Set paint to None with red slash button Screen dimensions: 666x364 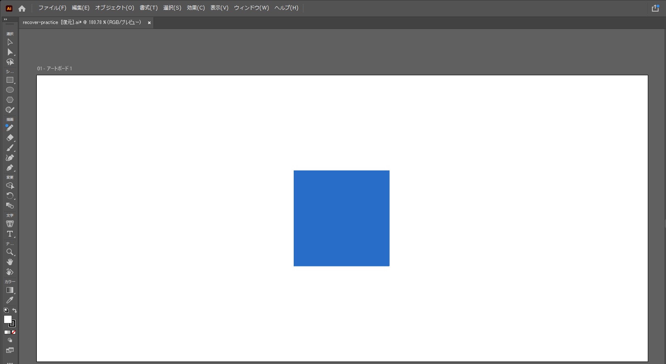[14, 332]
